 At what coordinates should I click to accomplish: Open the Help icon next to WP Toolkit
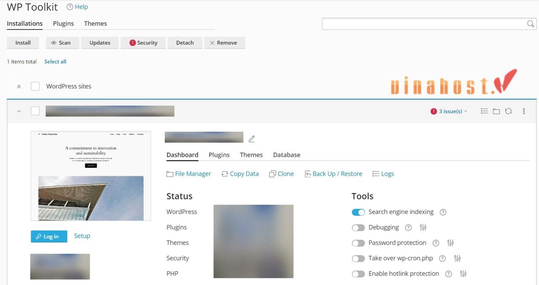70,7
